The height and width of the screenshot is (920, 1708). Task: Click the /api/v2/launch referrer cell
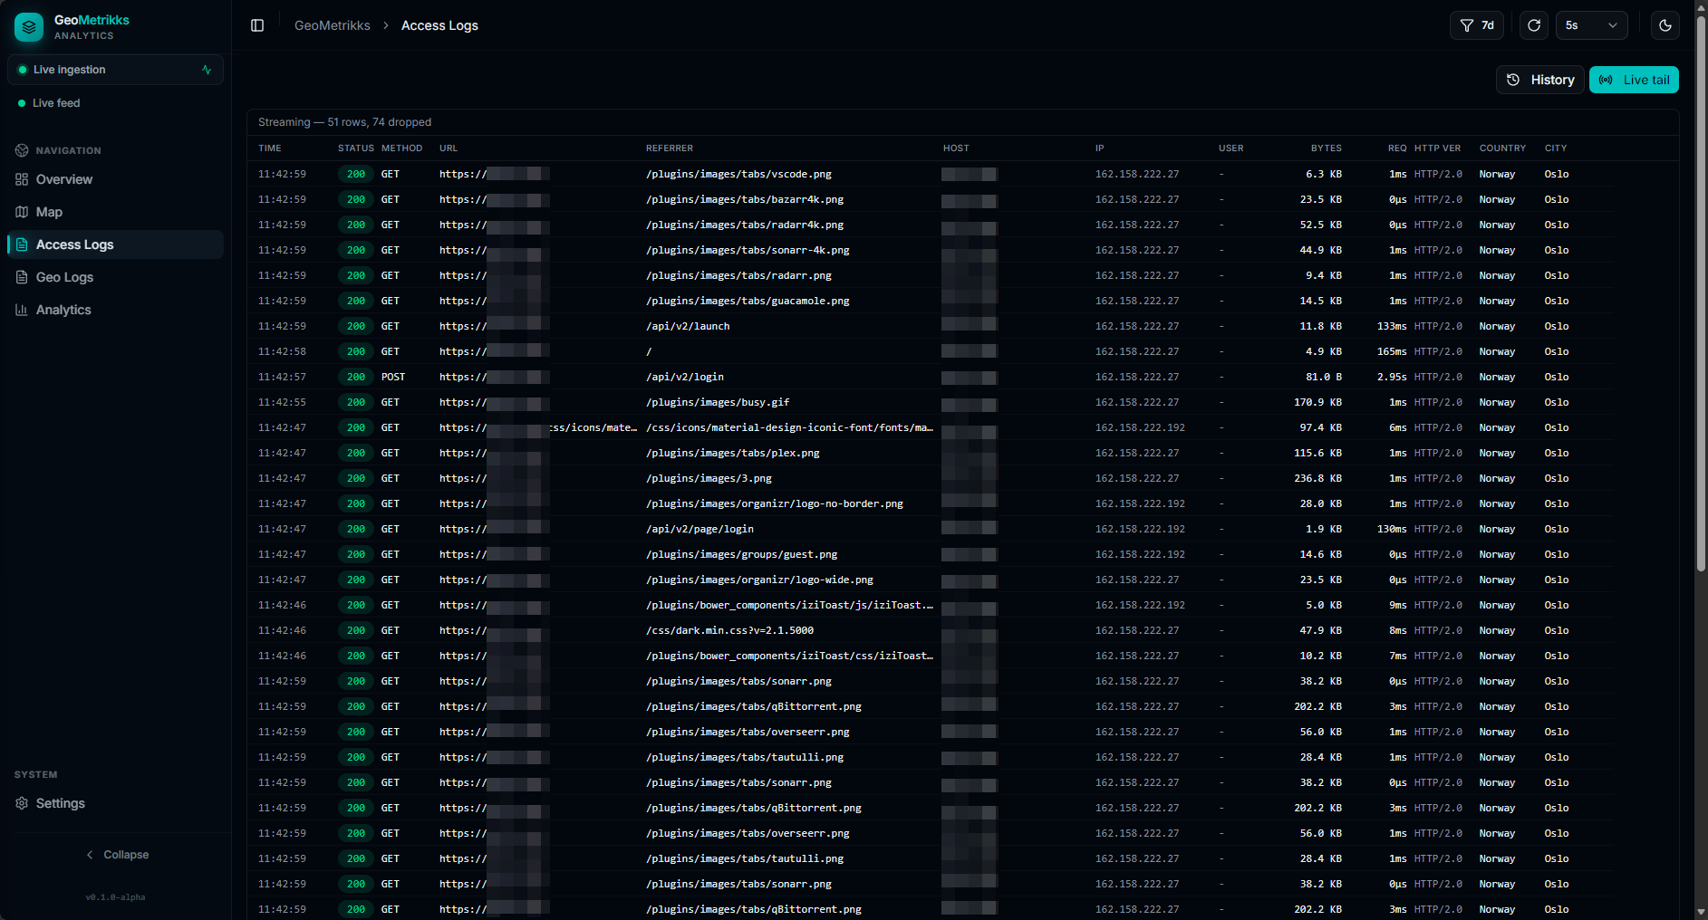point(688,326)
